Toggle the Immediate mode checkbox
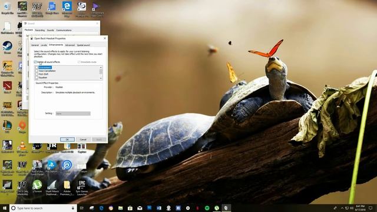 (x=79, y=62)
